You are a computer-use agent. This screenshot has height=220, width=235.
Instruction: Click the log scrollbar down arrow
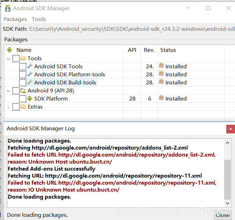point(227,203)
